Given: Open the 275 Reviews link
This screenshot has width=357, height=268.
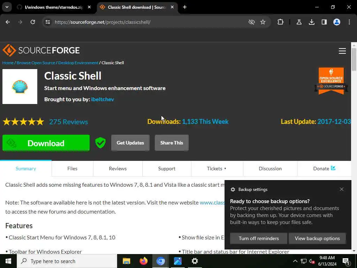Looking at the screenshot, I should [x=69, y=122].
